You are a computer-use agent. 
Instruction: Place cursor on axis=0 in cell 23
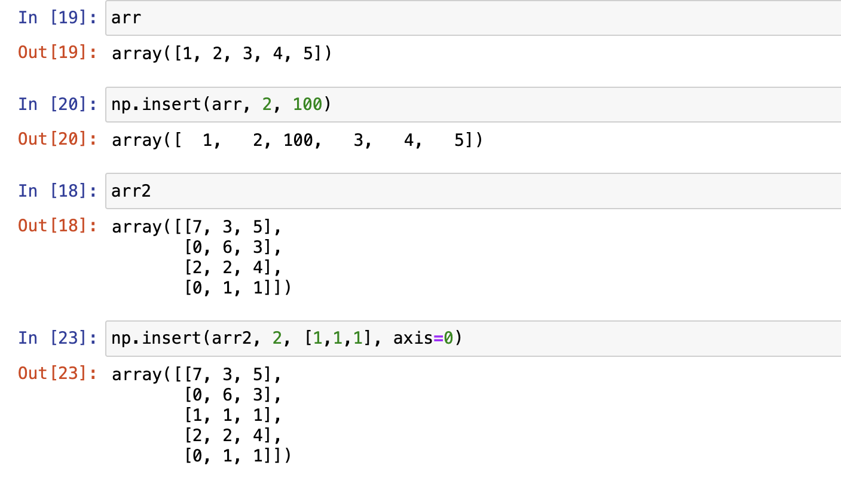pos(427,338)
